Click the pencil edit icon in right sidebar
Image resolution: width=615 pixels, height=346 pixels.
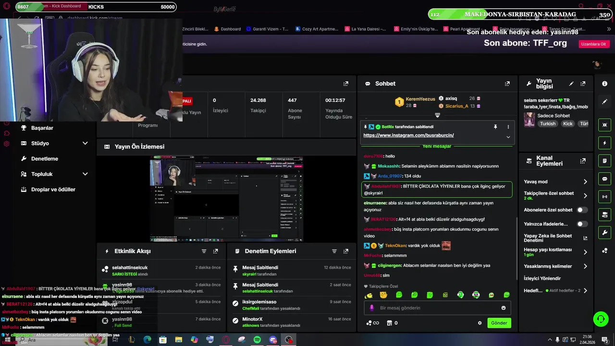[604, 102]
